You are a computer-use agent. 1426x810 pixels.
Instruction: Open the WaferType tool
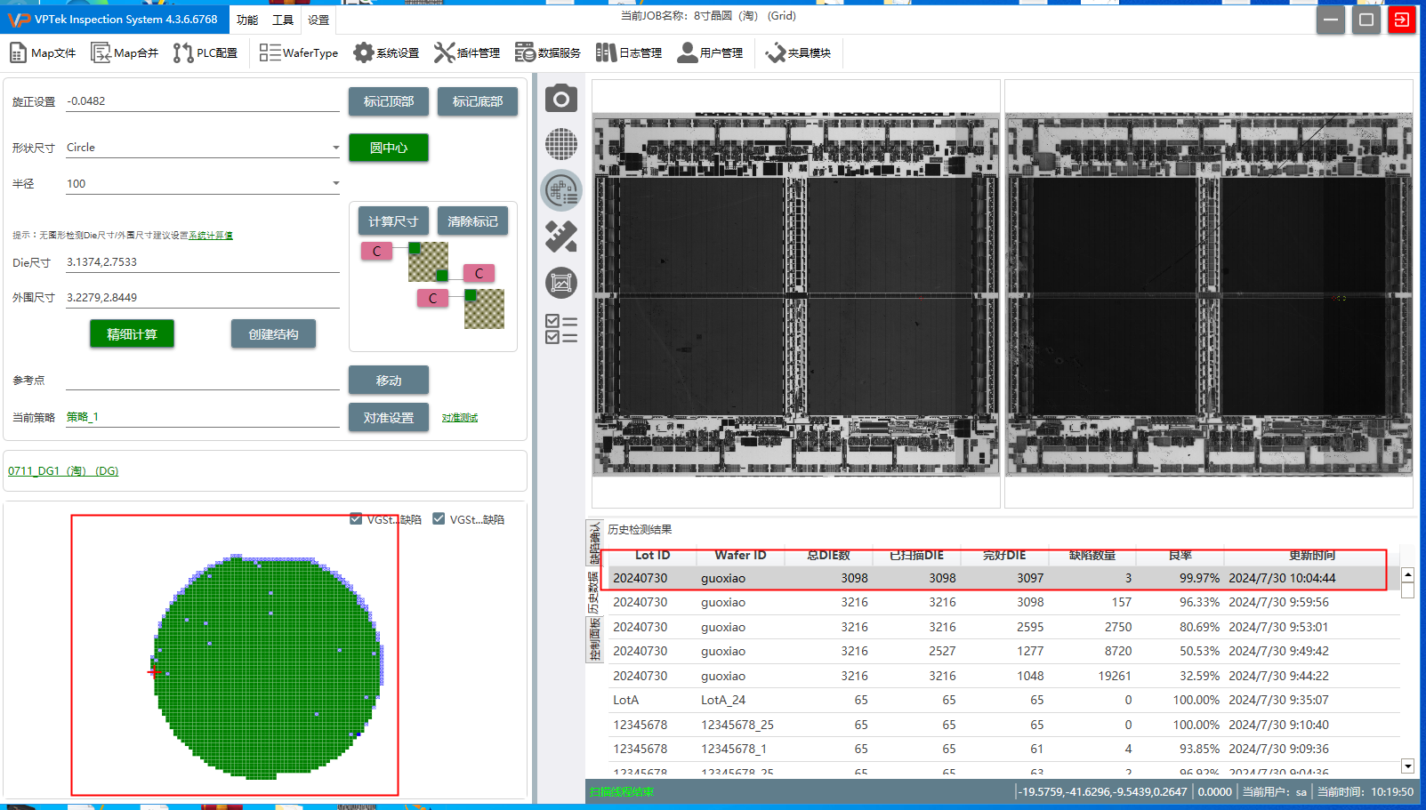pyautogui.click(x=299, y=53)
